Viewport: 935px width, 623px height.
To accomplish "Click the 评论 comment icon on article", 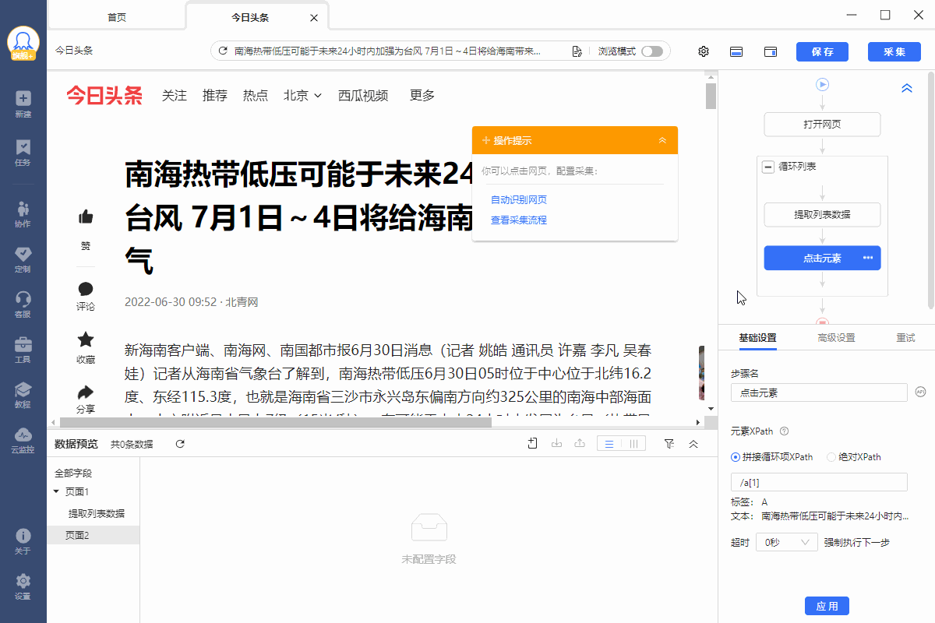I will 86,289.
